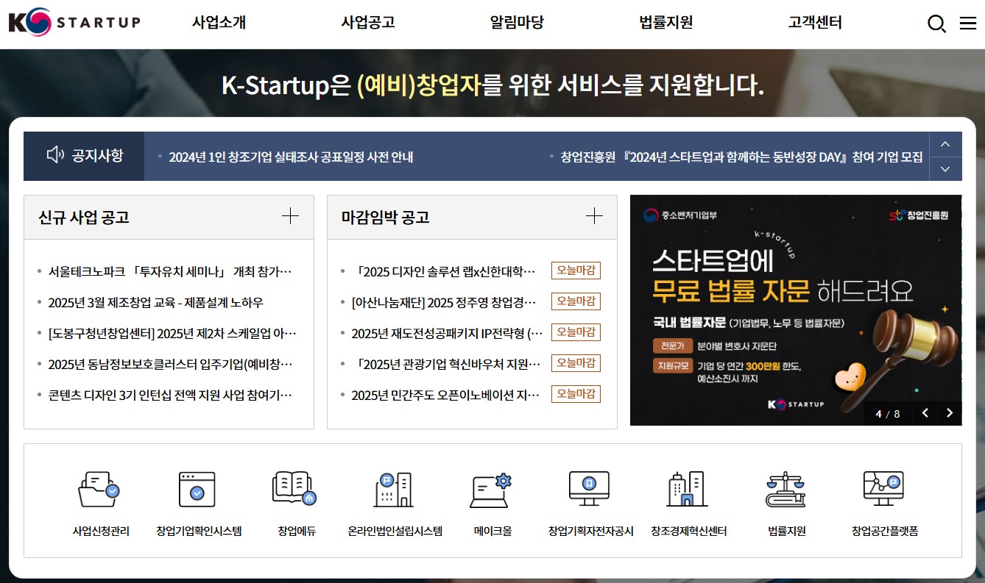Open 온라인법인설립시스템 building icon
This screenshot has height=583, width=985.
coord(393,490)
